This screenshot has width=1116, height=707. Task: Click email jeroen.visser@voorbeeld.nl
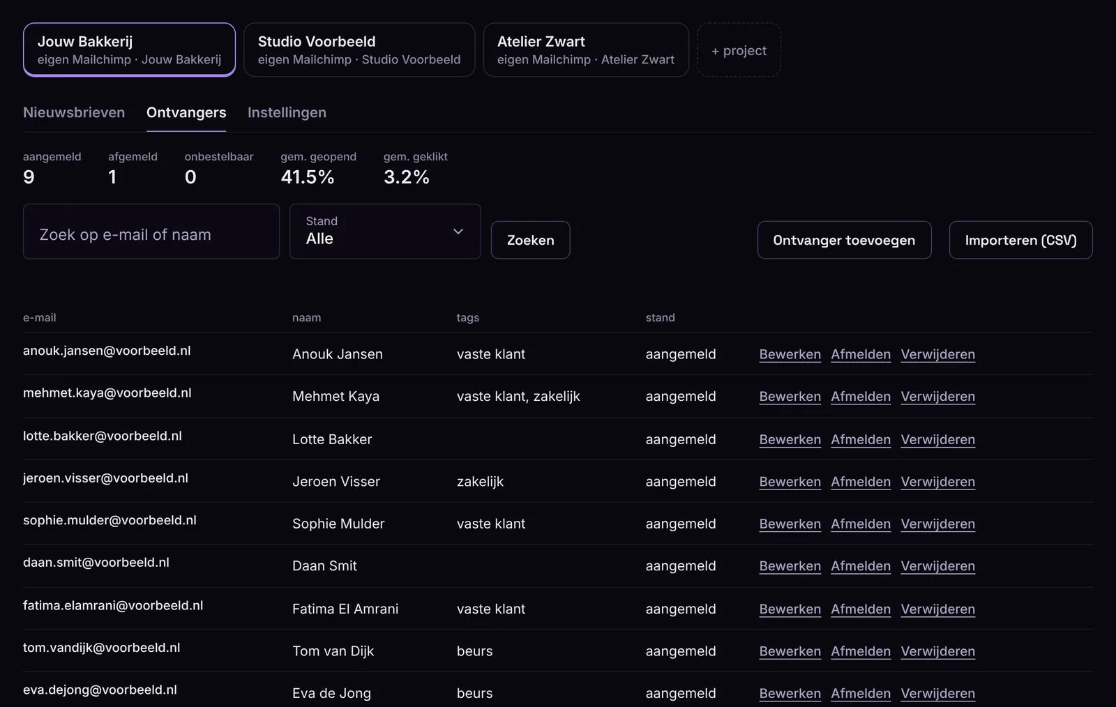105,478
